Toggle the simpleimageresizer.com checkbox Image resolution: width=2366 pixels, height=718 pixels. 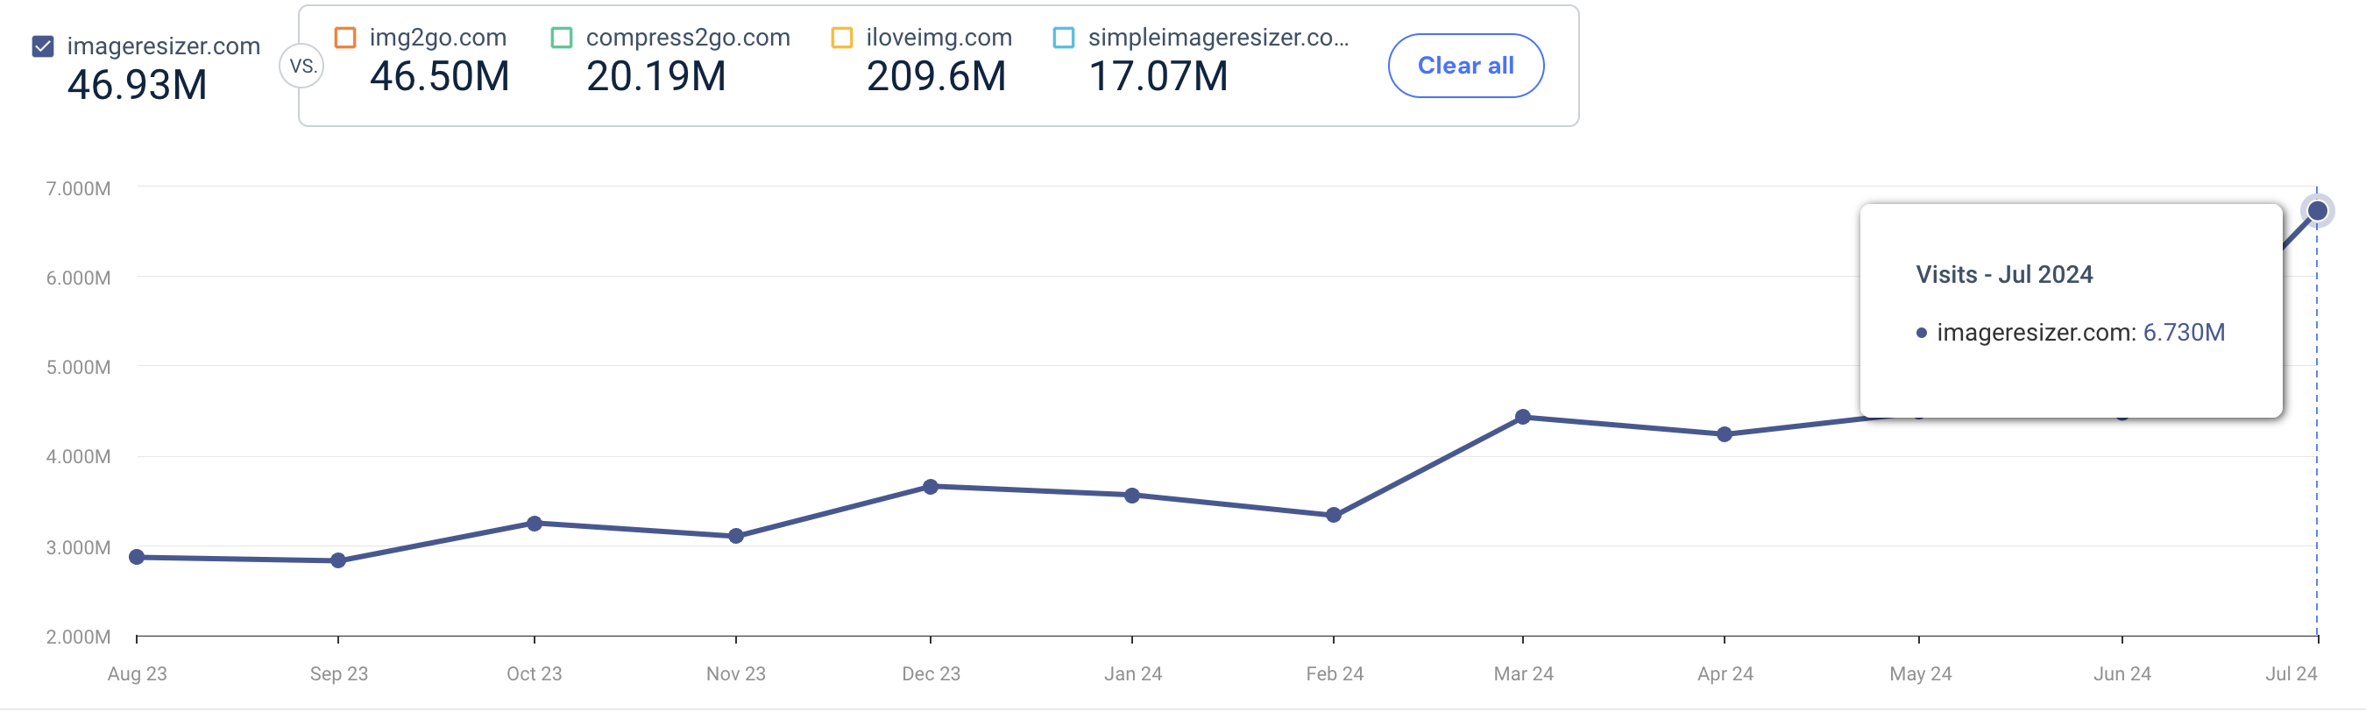tap(1064, 38)
